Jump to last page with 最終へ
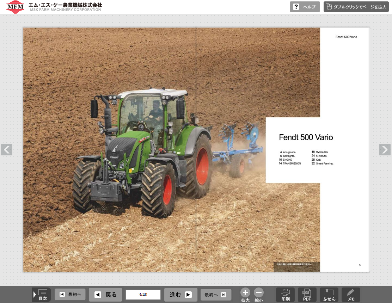 pos(216,295)
